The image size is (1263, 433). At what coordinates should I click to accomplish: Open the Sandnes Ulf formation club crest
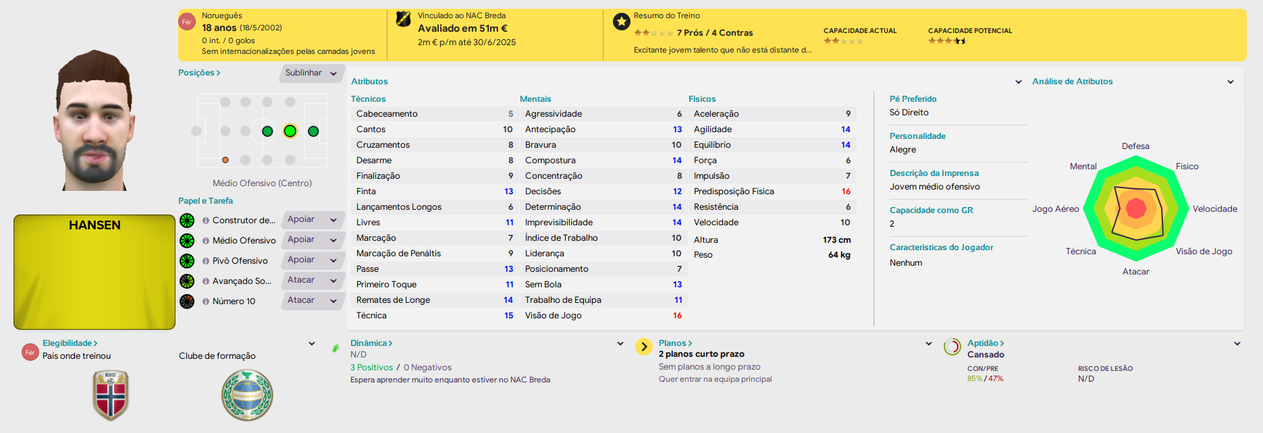[247, 395]
